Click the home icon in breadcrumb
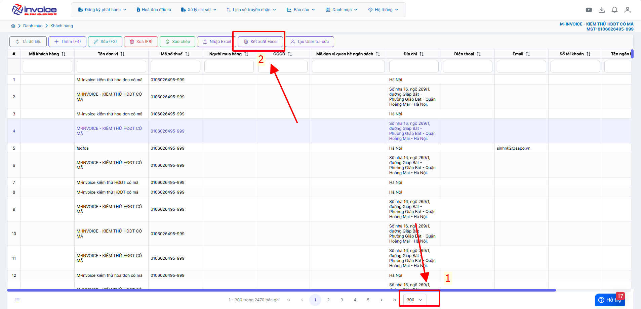 (13, 26)
